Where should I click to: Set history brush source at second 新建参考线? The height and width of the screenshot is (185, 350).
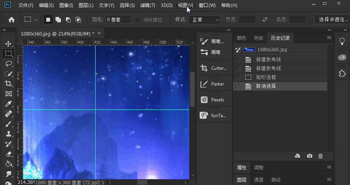[238, 68]
